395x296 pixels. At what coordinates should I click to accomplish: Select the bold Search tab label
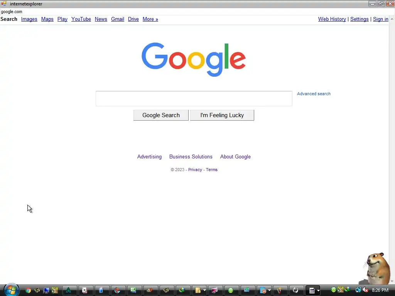click(x=9, y=19)
